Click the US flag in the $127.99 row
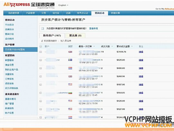Screen dimensions: 174x131 pyautogui.click(x=70, y=109)
